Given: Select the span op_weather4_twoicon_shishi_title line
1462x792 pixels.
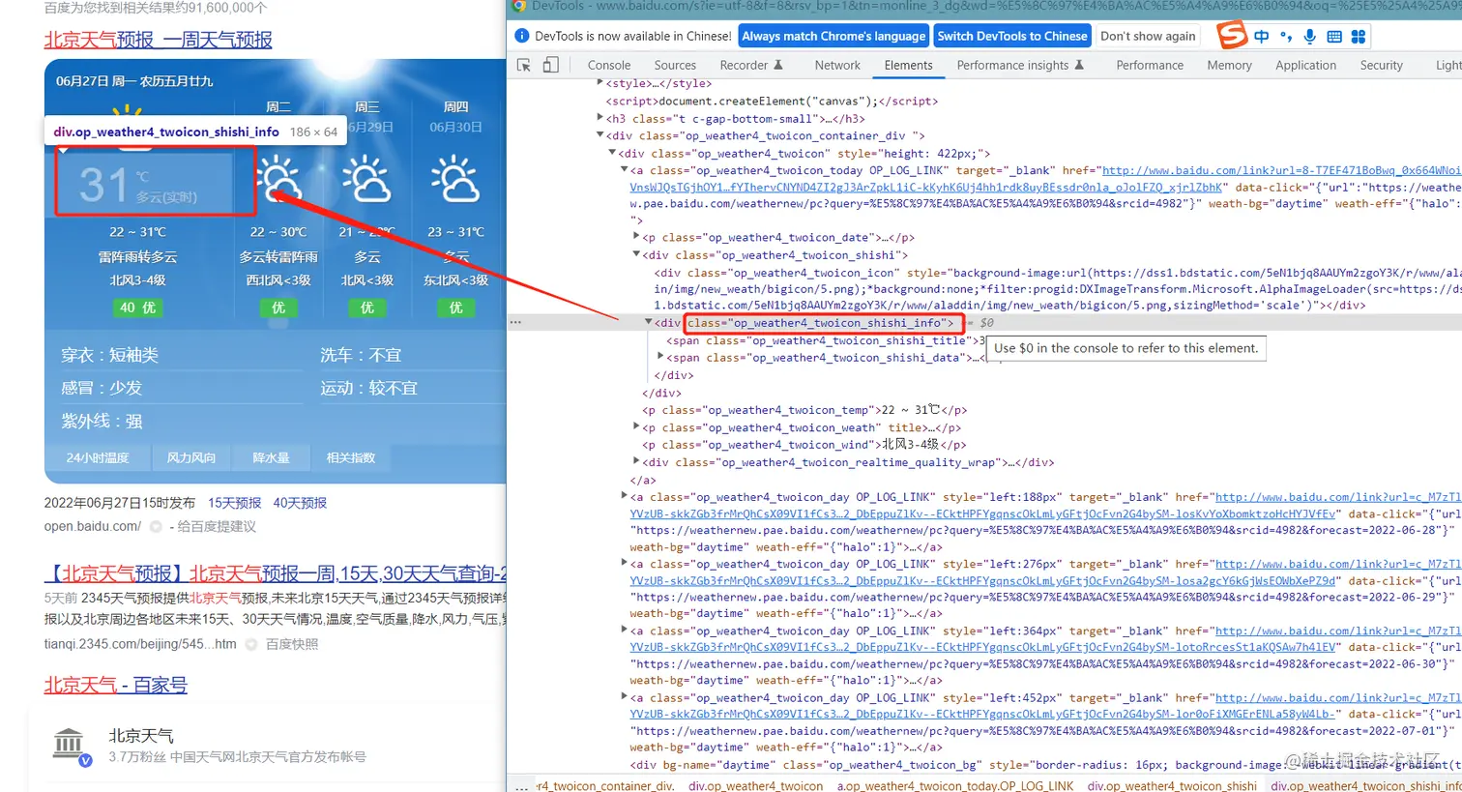Looking at the screenshot, I should tap(825, 340).
